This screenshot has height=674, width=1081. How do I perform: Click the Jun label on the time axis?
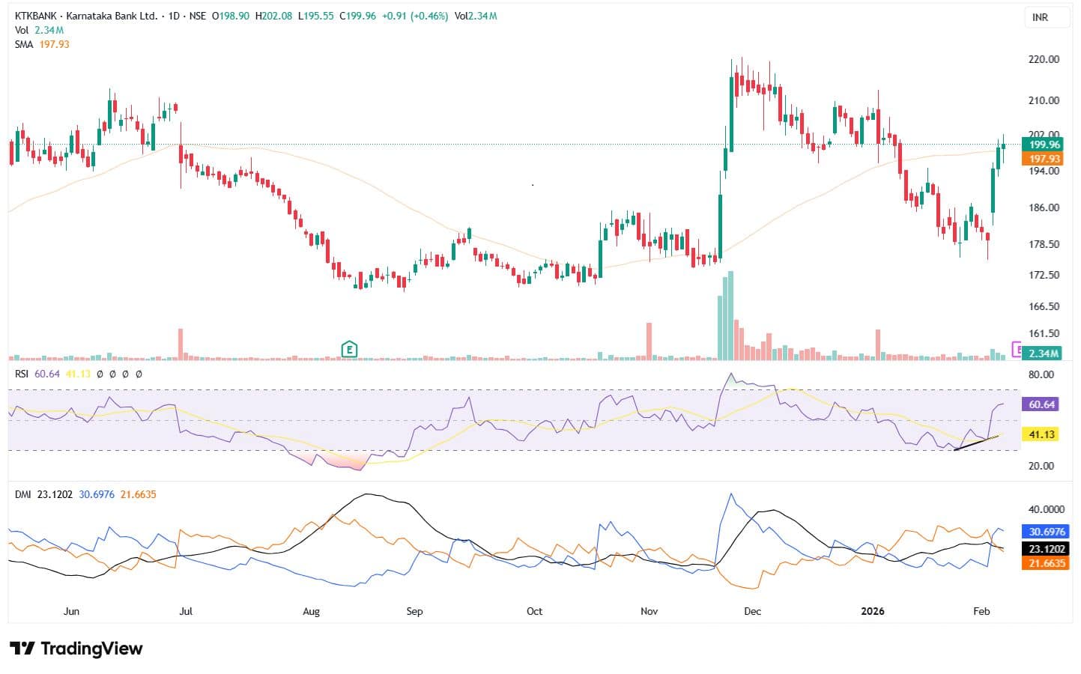(71, 611)
